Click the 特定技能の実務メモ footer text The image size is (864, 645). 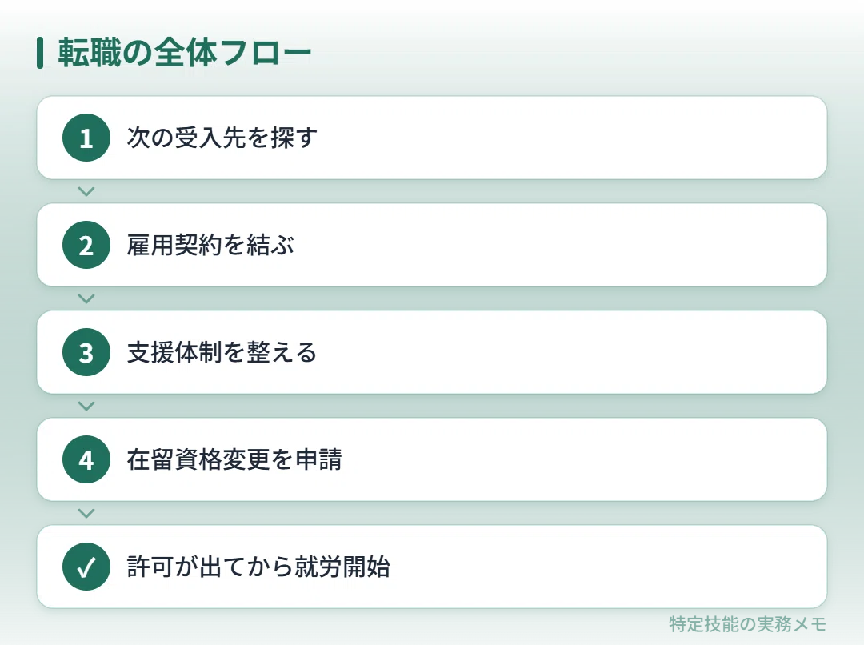click(x=748, y=624)
